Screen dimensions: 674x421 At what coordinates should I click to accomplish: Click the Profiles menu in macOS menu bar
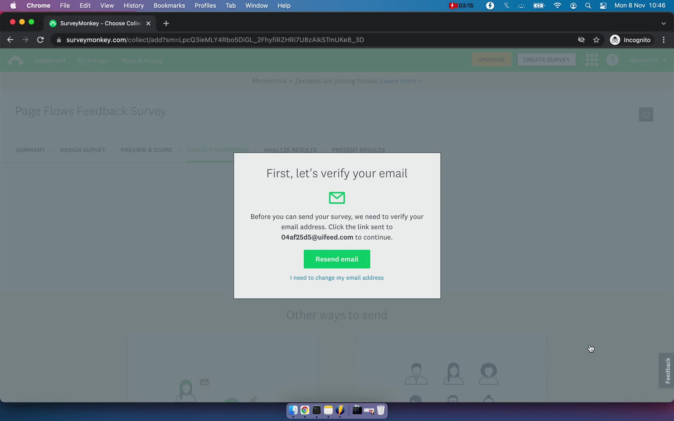tap(205, 5)
